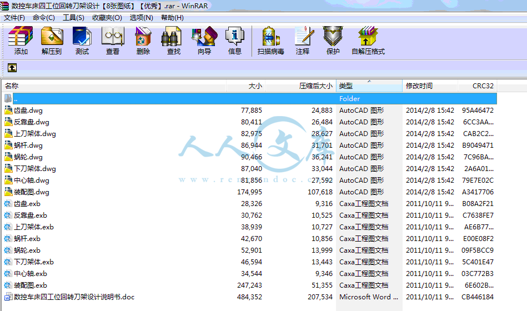
Task: Click the 信息 (Info) toolbar icon
Action: pos(234,36)
